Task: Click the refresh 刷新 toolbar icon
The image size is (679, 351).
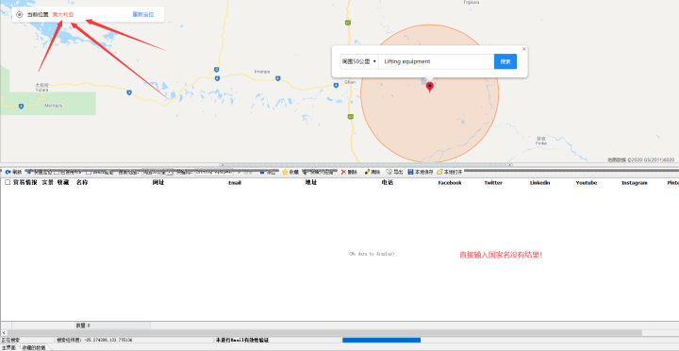Action: [x=8, y=172]
